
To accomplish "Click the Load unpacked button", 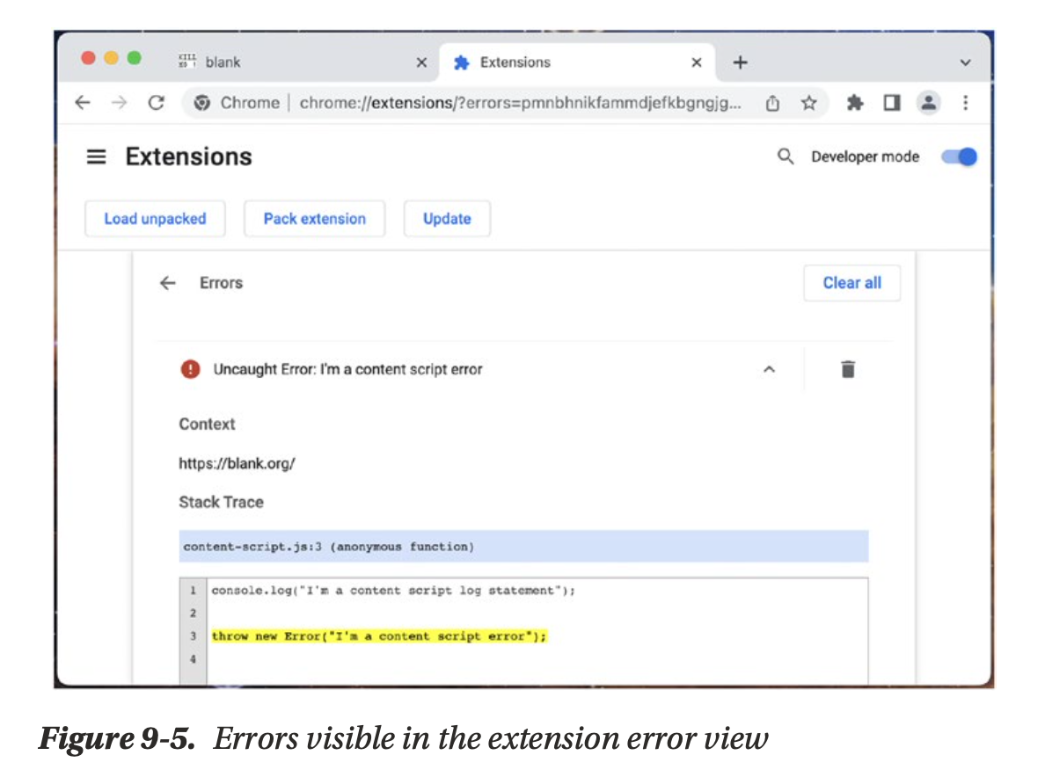I will 155,219.
